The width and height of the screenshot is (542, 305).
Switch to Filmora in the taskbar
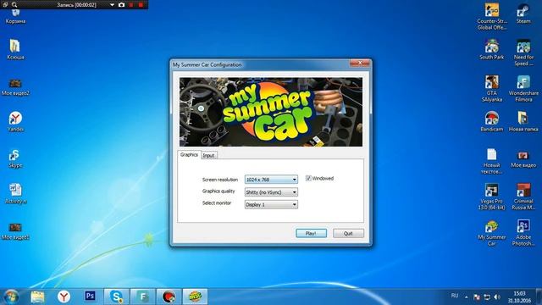pos(143,297)
